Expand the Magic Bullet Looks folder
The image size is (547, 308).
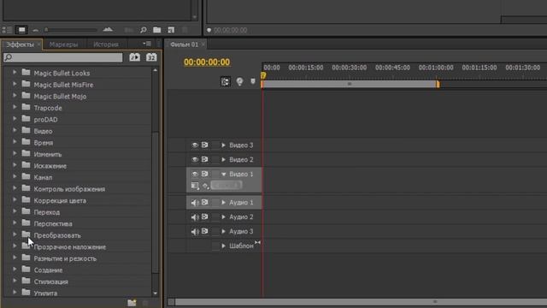pos(15,73)
